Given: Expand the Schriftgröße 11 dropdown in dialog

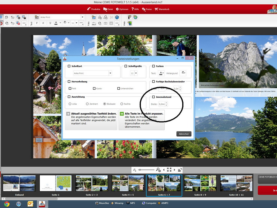Looking at the screenshot, I should 136,73.
